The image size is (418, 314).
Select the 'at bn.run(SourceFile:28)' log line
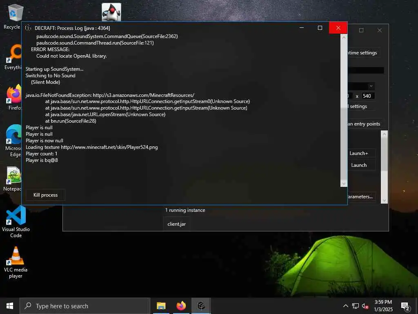tap(71, 121)
